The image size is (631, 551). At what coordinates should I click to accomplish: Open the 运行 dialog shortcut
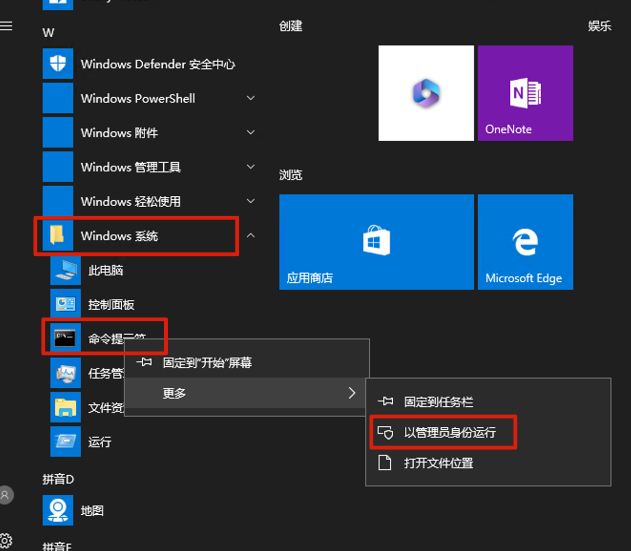tap(99, 442)
